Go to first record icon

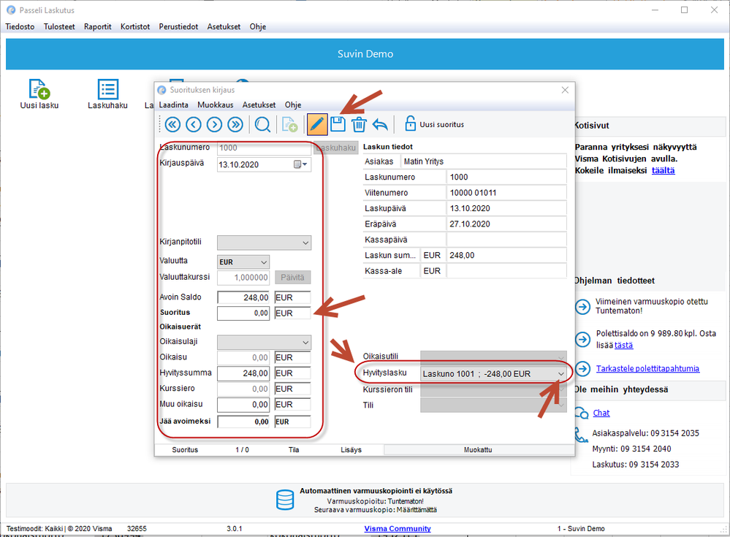click(172, 125)
